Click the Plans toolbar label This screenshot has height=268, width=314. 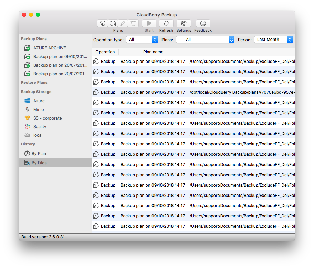pyautogui.click(x=118, y=30)
